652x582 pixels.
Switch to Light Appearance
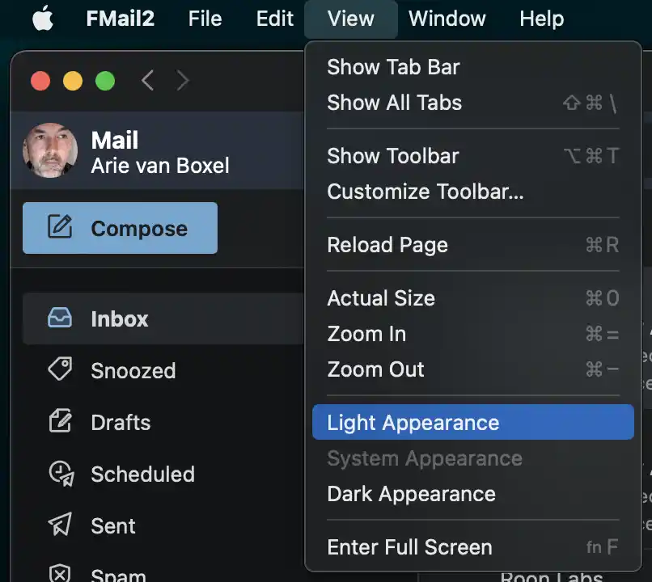click(472, 422)
